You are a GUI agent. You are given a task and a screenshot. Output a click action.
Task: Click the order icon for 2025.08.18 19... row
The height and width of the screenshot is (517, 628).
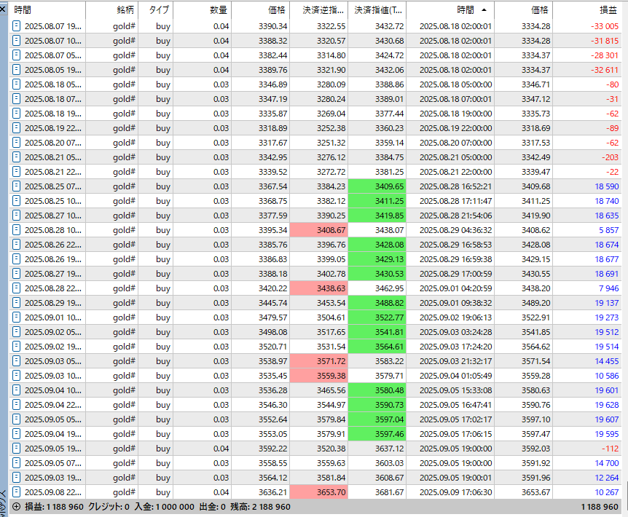tap(17, 114)
